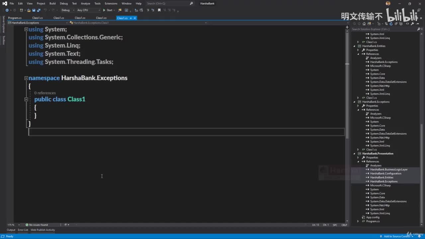Click the Collapse All icon in Solution Explorer

tap(396, 24)
